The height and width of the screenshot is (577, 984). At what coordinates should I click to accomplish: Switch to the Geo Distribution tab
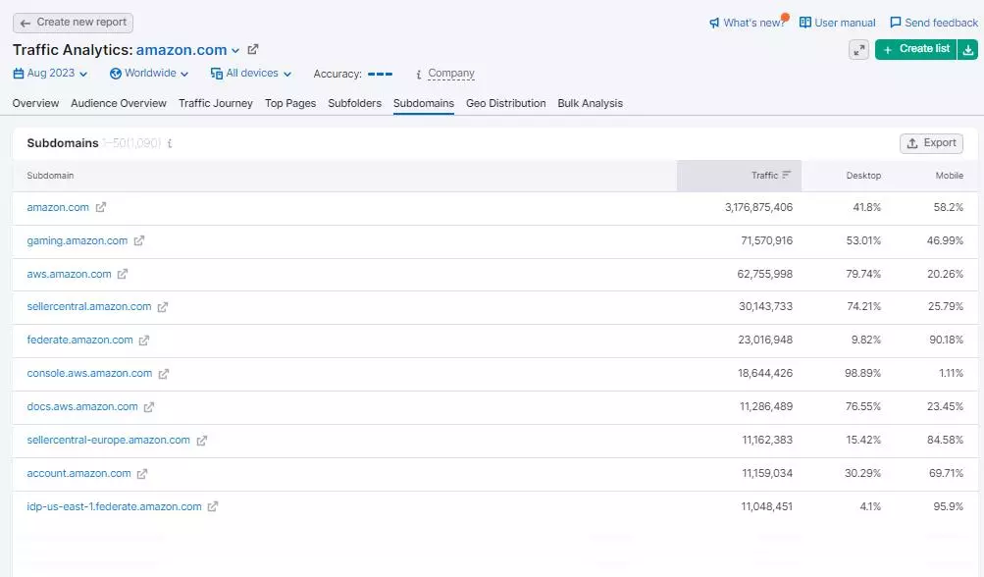click(x=506, y=103)
